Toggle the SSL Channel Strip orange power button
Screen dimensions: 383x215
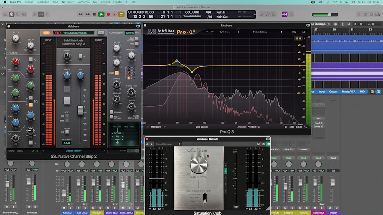point(46,32)
